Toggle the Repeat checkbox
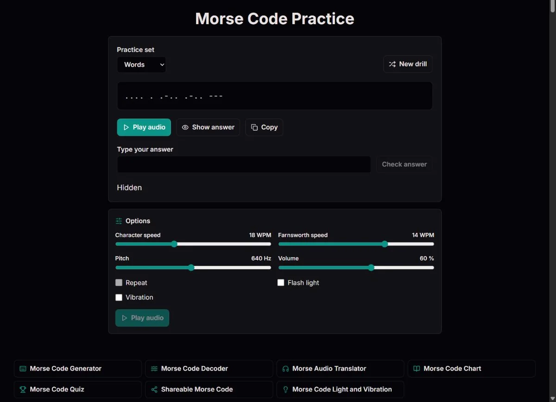The image size is (556, 402). pyautogui.click(x=119, y=283)
